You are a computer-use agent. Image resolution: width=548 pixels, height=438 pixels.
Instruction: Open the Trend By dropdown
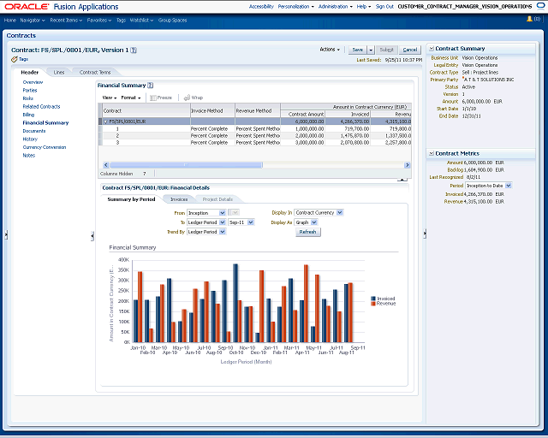223,232
